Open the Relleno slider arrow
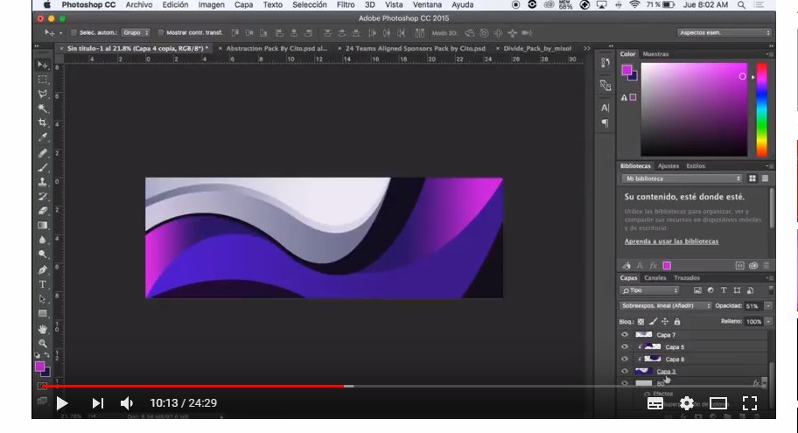 pos(768,322)
